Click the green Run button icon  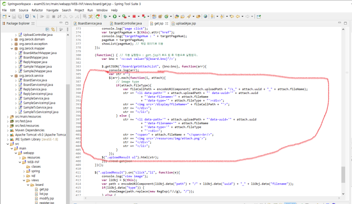click(115, 16)
